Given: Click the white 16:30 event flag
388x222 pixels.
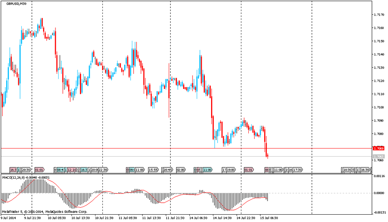Looking at the screenshot, I should (365, 170).
